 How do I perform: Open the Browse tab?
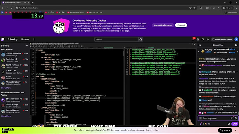click(x=25, y=39)
